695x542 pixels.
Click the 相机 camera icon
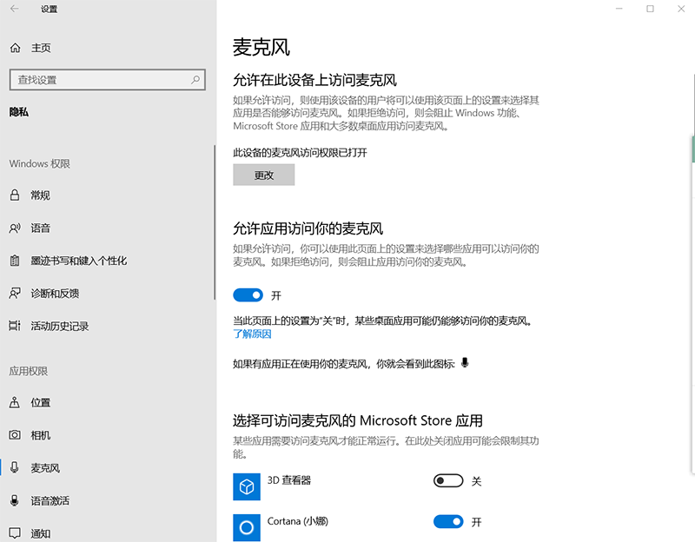15,435
